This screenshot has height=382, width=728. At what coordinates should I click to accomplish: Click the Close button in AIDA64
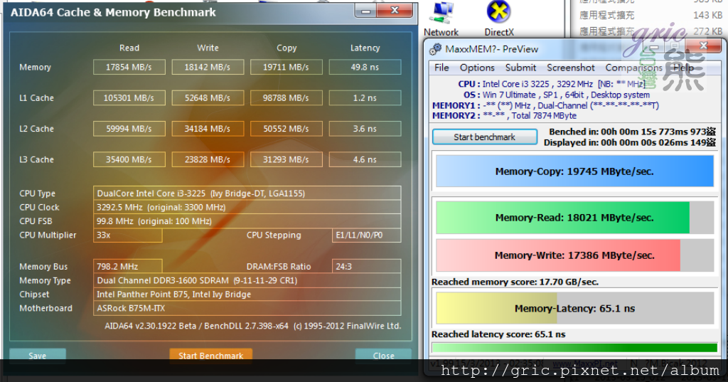tap(383, 356)
